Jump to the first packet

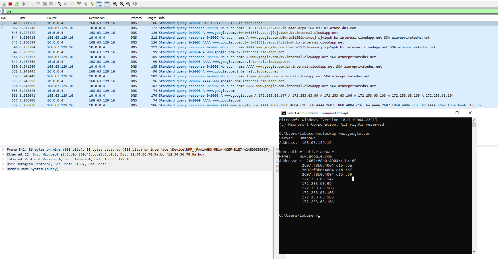click(x=86, y=4)
